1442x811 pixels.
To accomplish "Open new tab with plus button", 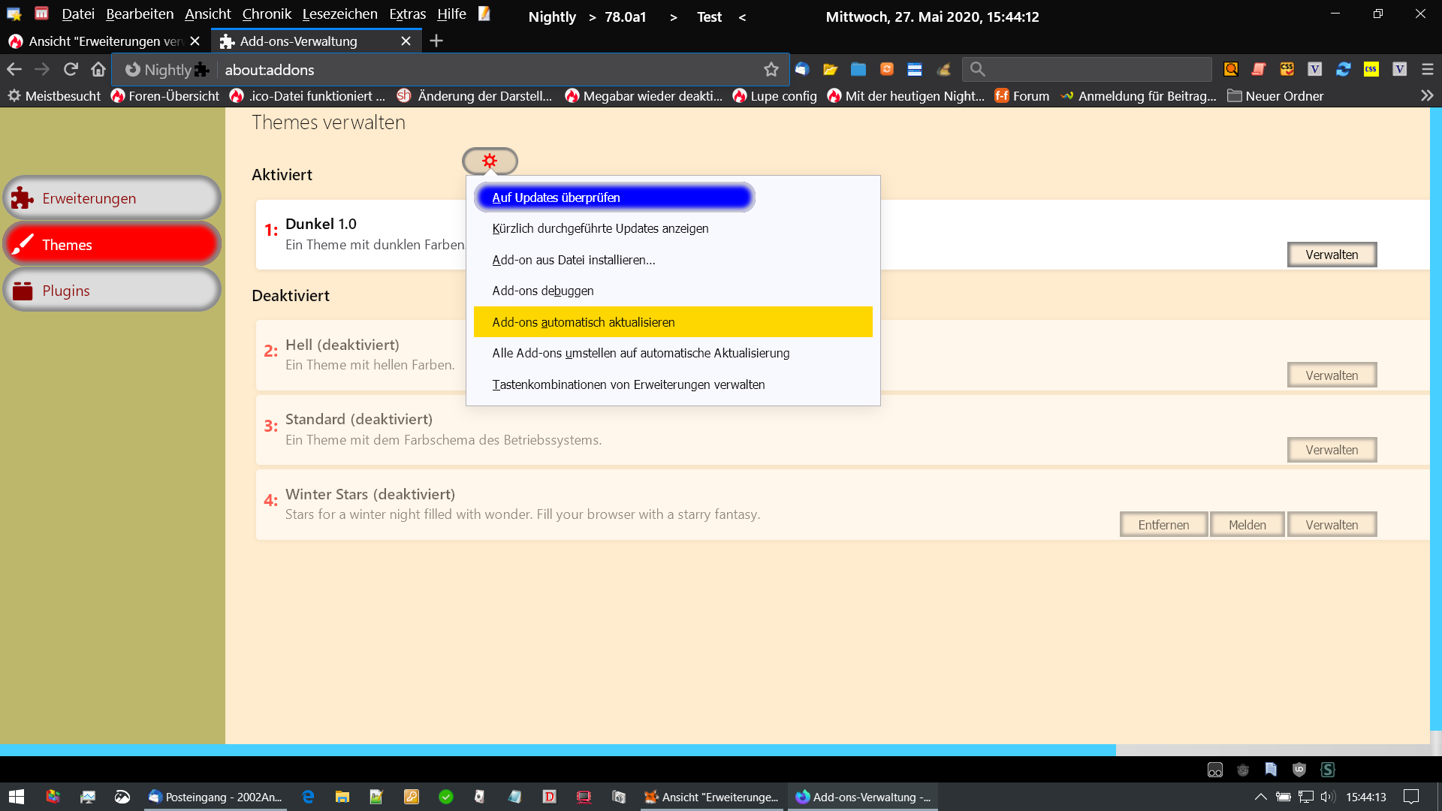I will pos(436,41).
